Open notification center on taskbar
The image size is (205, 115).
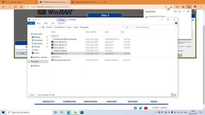click(x=201, y=112)
